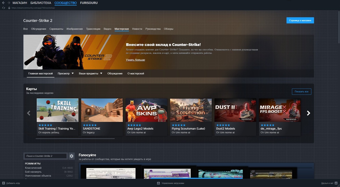Open the МАГАЗИН menu
The height and width of the screenshot is (187, 340).
pyautogui.click(x=20, y=3)
